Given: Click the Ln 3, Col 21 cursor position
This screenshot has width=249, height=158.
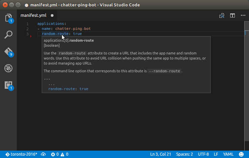Looking at the screenshot, I should (161, 154).
